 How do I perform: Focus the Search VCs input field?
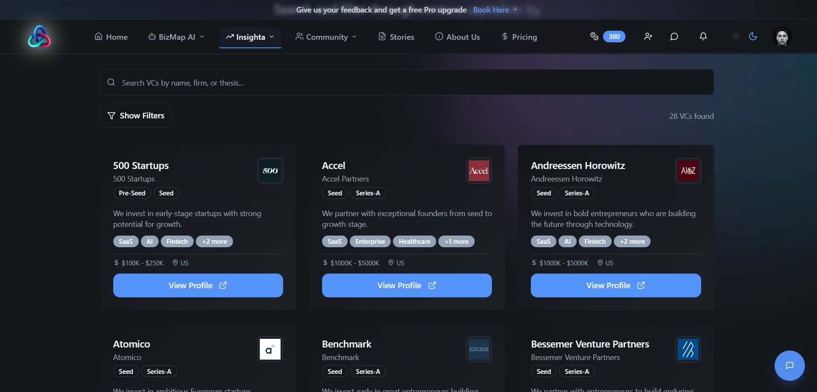click(406, 83)
